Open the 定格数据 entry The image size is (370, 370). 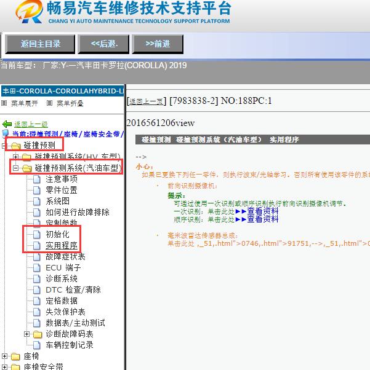click(62, 301)
